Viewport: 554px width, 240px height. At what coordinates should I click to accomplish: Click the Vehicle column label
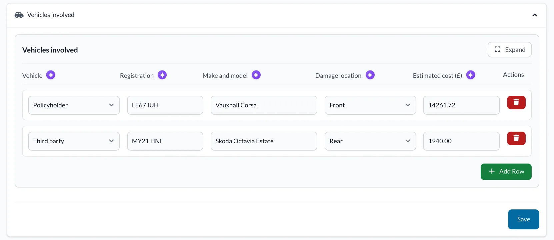32,75
